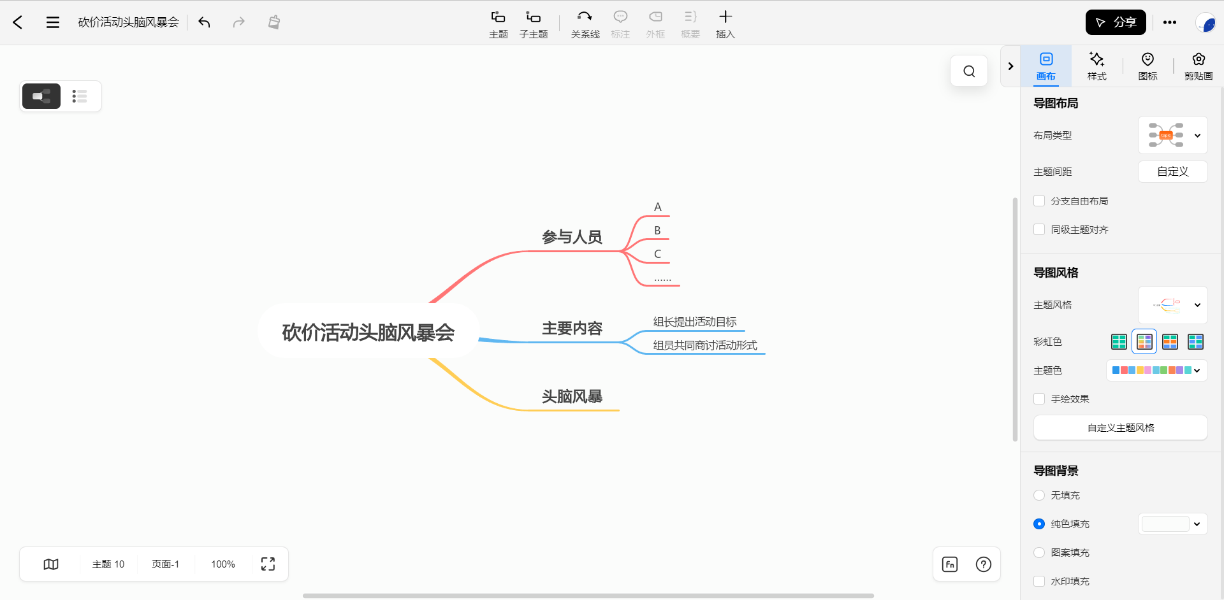Select the second rainbow color scheme
Image resolution: width=1224 pixels, height=600 pixels.
click(x=1144, y=341)
